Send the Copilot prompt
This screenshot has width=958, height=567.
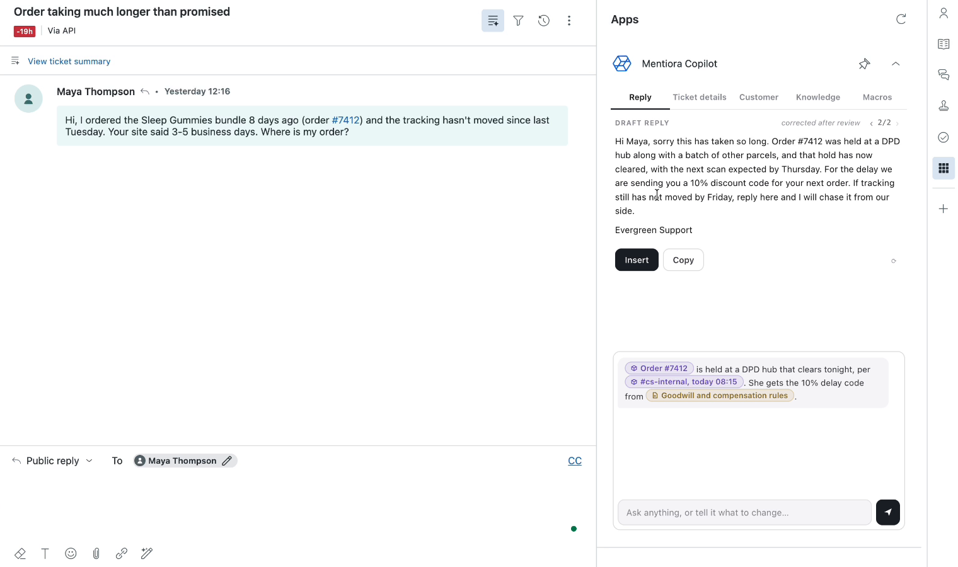point(888,512)
